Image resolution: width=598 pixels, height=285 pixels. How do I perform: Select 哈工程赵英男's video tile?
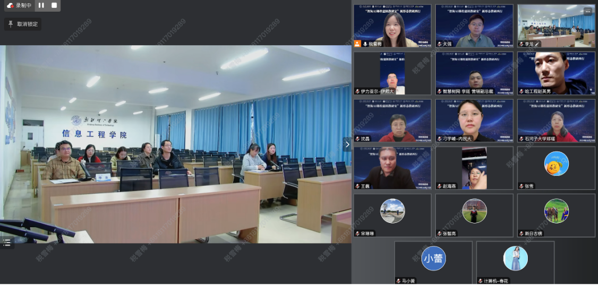(556, 73)
